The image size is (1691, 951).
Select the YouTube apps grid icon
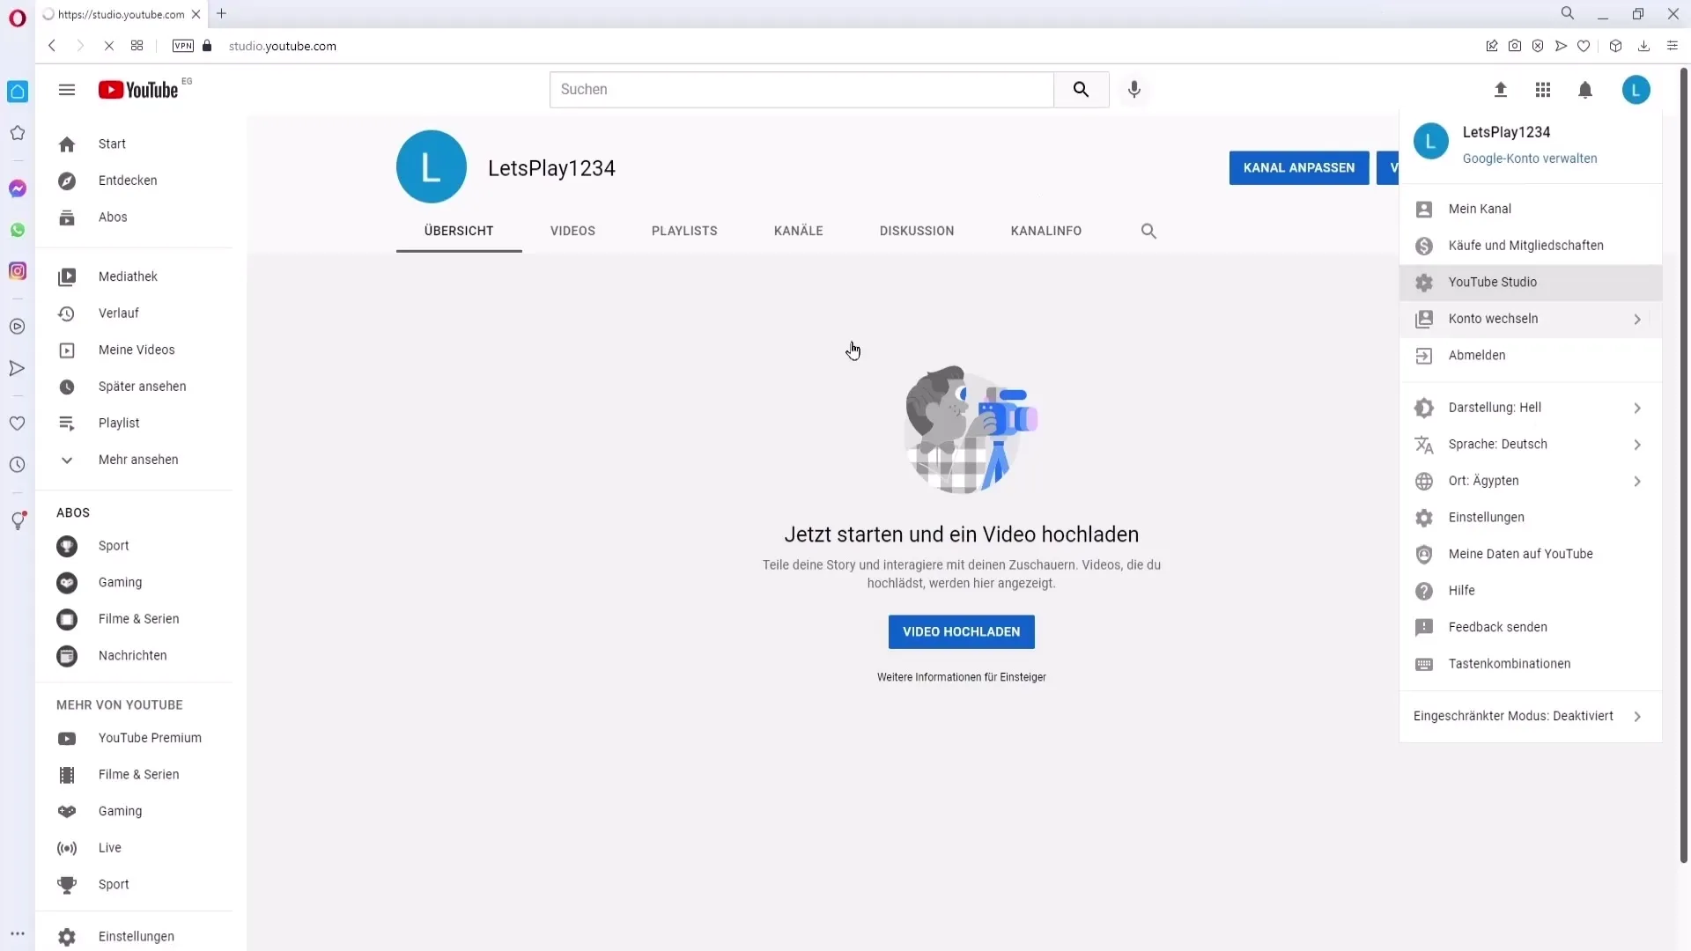(x=1542, y=90)
